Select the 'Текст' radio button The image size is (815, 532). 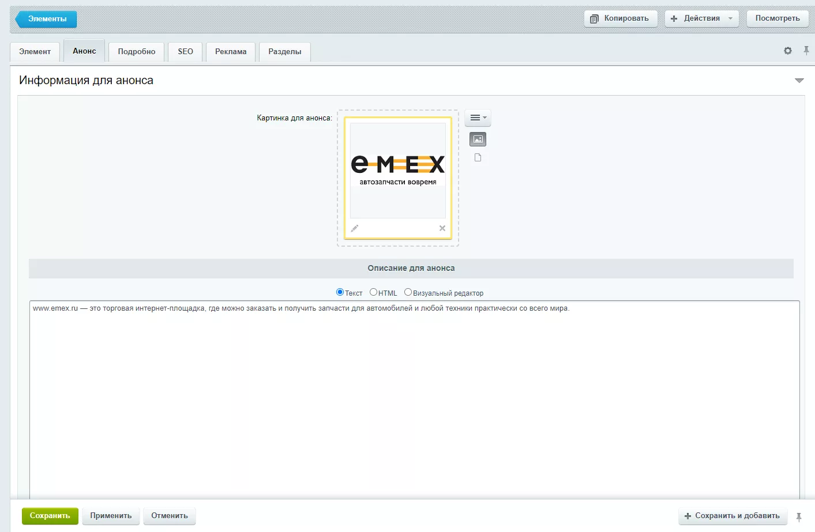point(340,292)
